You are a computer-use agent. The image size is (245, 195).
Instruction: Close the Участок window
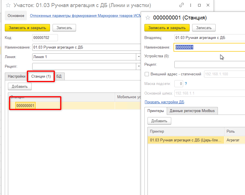coord(208,5)
